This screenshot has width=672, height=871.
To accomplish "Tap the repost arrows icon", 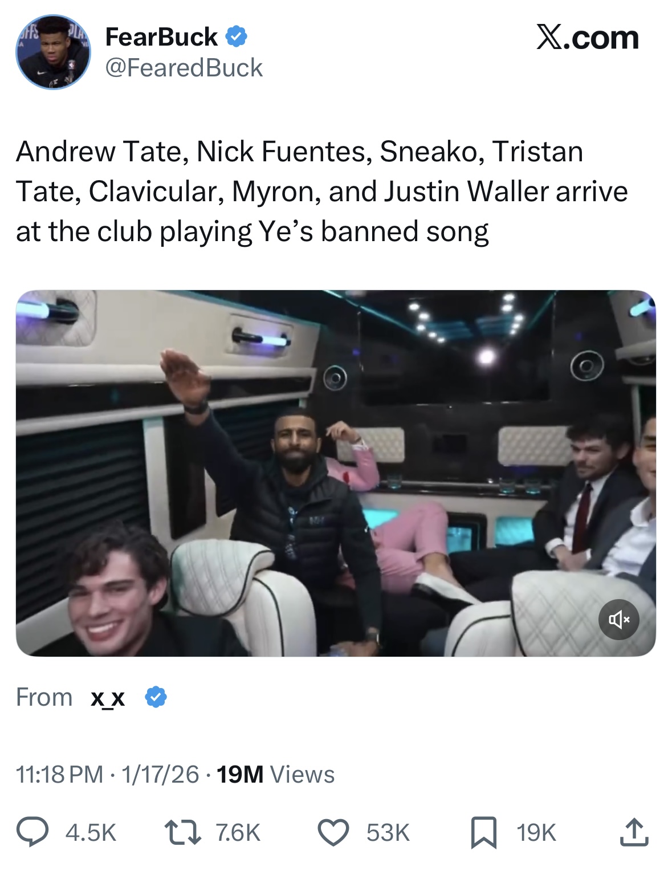I will click(x=182, y=832).
